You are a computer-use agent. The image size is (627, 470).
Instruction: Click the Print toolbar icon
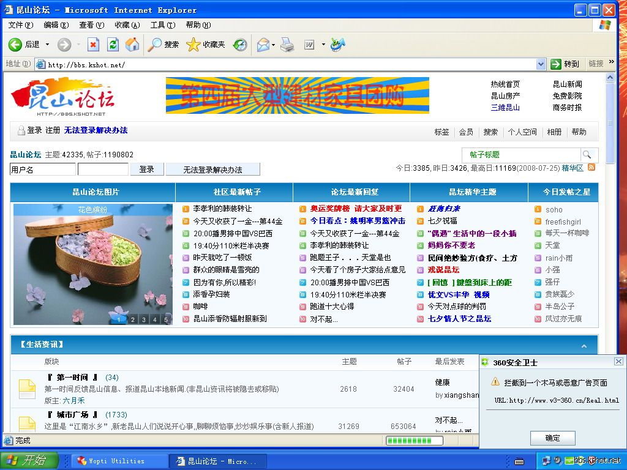point(287,45)
